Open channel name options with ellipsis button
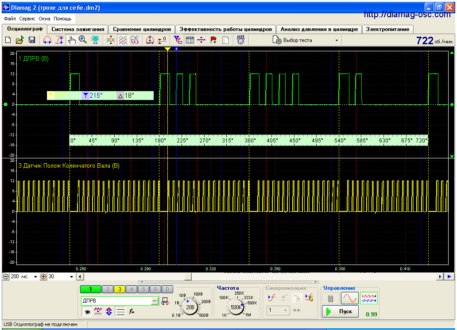This screenshot has width=457, height=330. pyautogui.click(x=155, y=301)
